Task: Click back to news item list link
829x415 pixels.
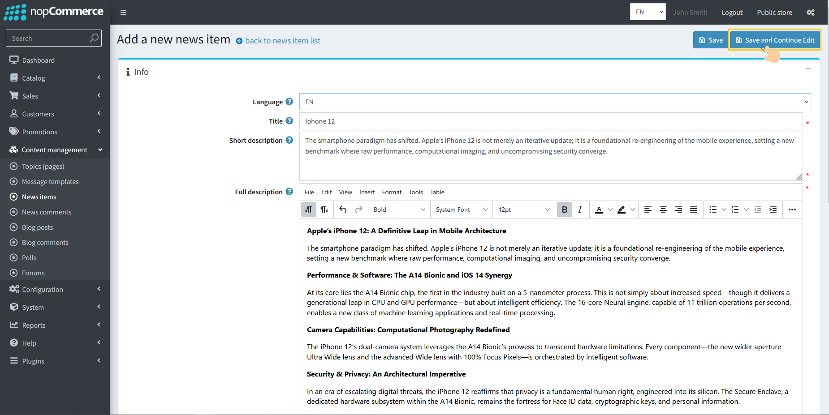Action: (282, 41)
